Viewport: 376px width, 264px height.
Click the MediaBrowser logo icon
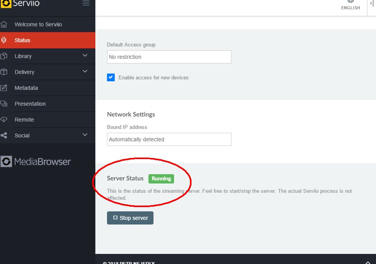tap(6, 161)
